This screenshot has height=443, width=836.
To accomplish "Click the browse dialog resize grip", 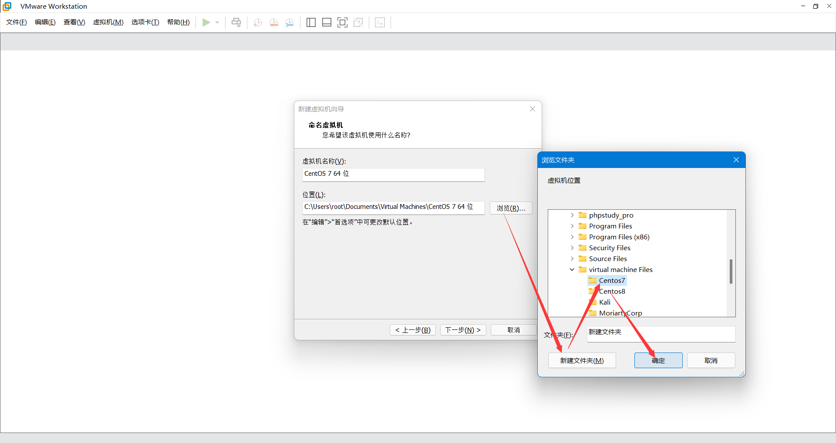I will (x=742, y=373).
